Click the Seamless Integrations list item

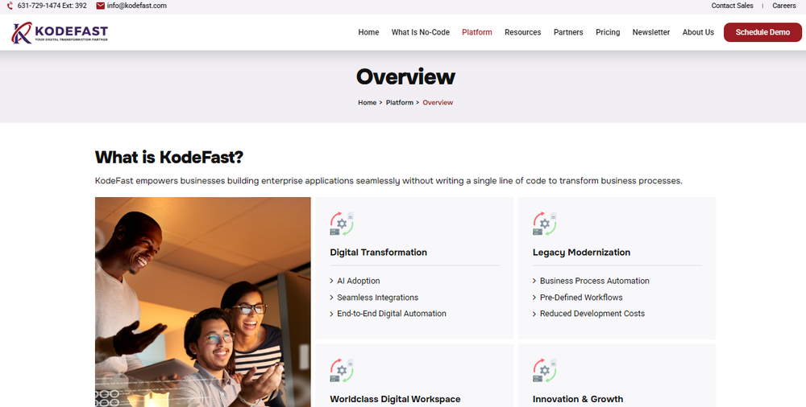point(378,298)
